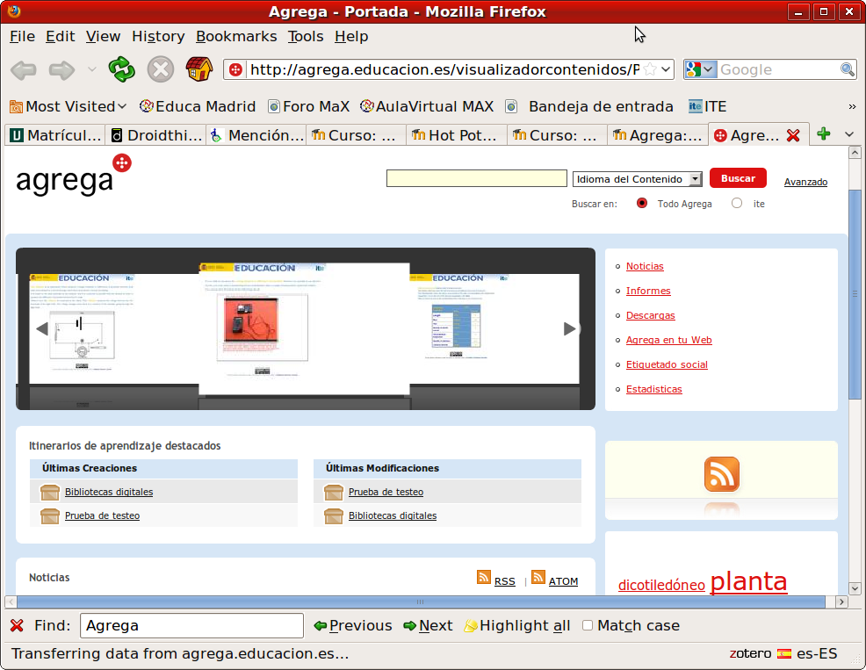This screenshot has width=866, height=670.
Task: Switch to the Hot Pot tab
Action: pyautogui.click(x=457, y=135)
